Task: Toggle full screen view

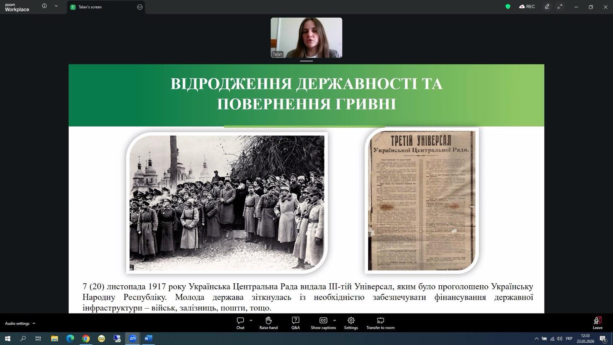Action: [560, 7]
